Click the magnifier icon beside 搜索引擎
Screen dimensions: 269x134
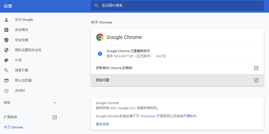[x=6, y=70]
